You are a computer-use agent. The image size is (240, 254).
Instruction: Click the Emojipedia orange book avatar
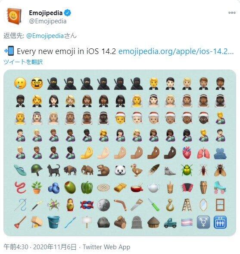(14, 16)
